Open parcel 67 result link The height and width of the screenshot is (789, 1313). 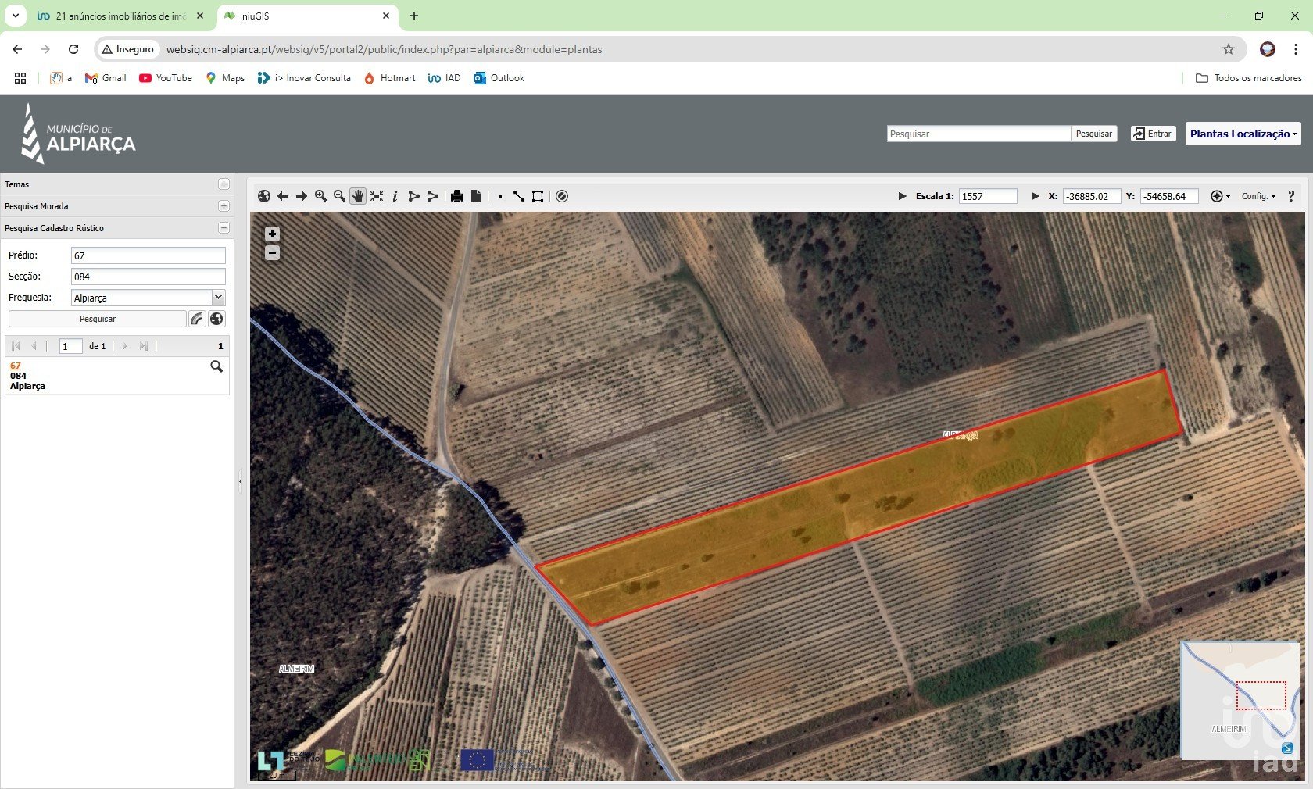(x=16, y=366)
